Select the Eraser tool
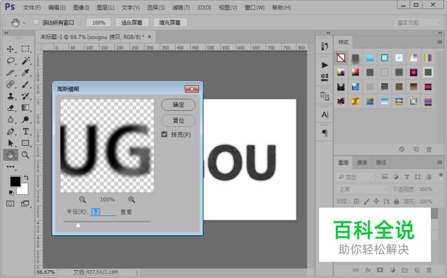The image size is (447, 278). (x=10, y=108)
